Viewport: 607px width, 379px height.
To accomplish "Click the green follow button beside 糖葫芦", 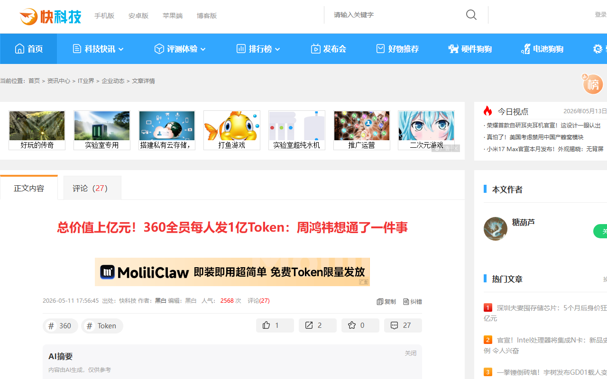I will coord(600,231).
